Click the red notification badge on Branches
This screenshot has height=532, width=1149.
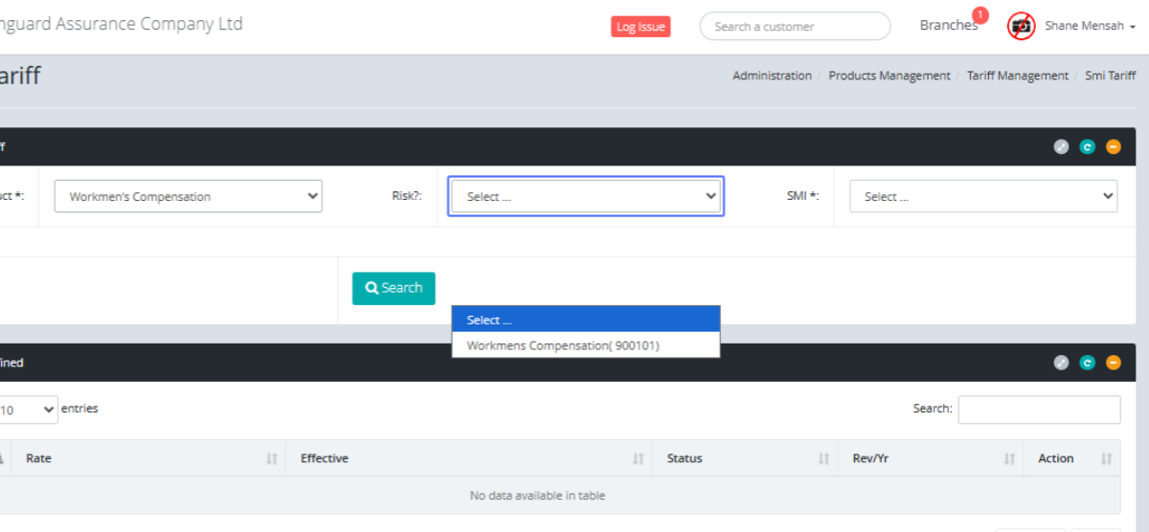pos(980,15)
